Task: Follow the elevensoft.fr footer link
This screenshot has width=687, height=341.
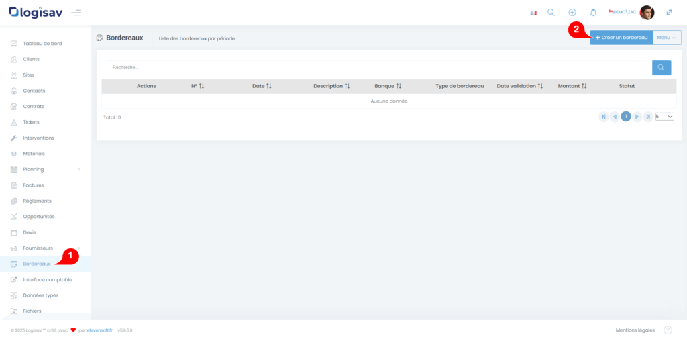Action: pyautogui.click(x=101, y=330)
